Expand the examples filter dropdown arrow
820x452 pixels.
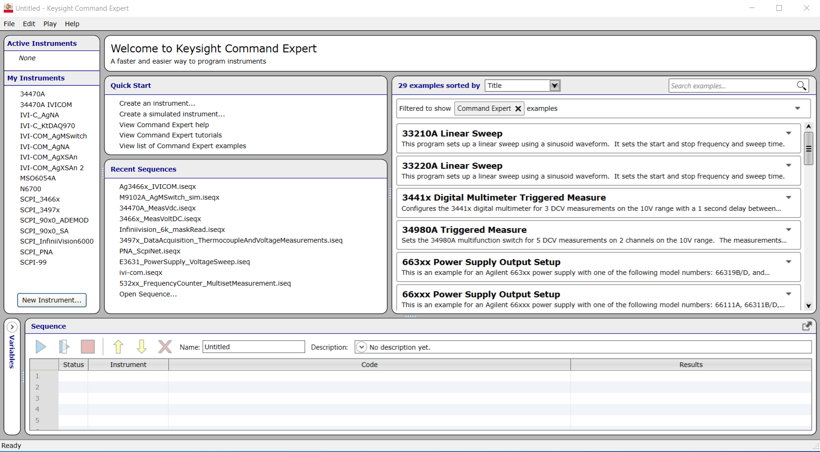(x=798, y=108)
